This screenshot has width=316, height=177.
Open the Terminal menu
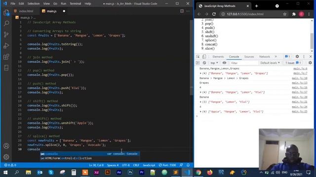point(75,3)
